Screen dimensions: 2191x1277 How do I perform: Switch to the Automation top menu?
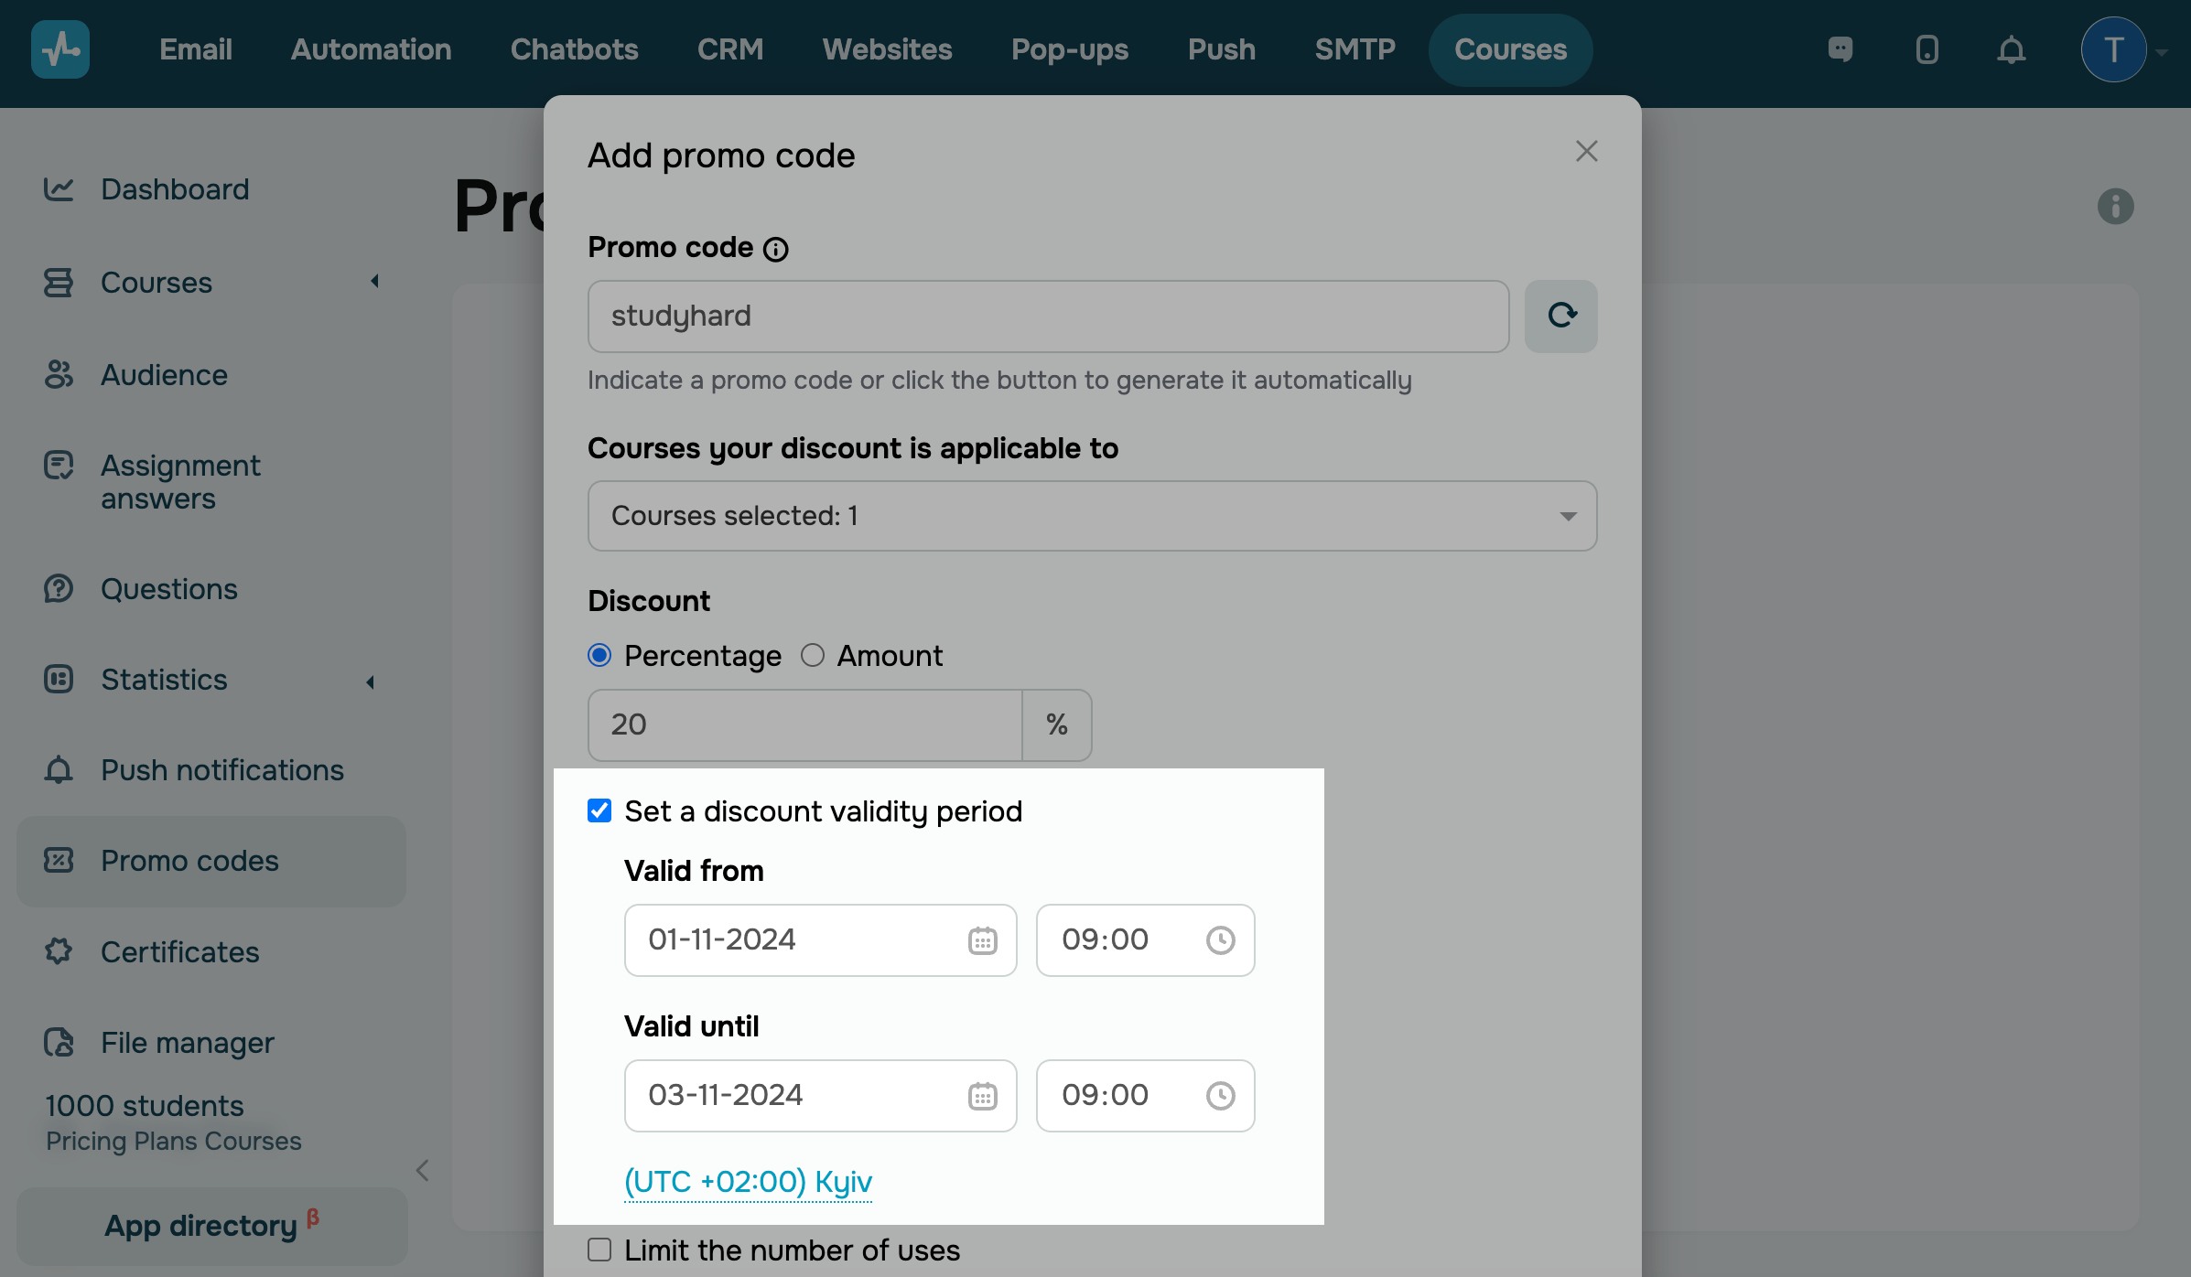371,49
